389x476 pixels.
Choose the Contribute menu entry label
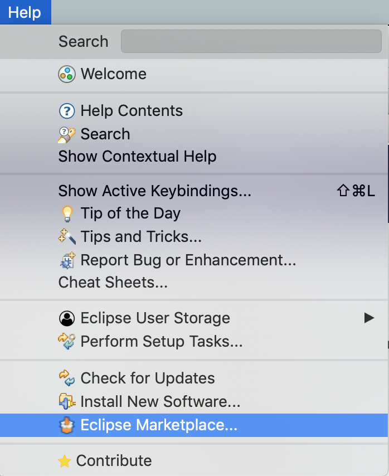[x=114, y=461]
